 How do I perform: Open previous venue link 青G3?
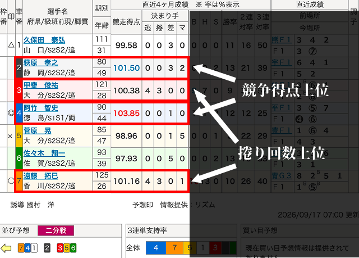pos(282,176)
